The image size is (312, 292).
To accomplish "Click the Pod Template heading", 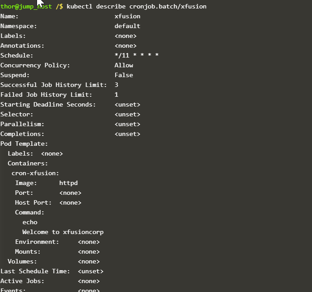I will (x=24, y=144).
